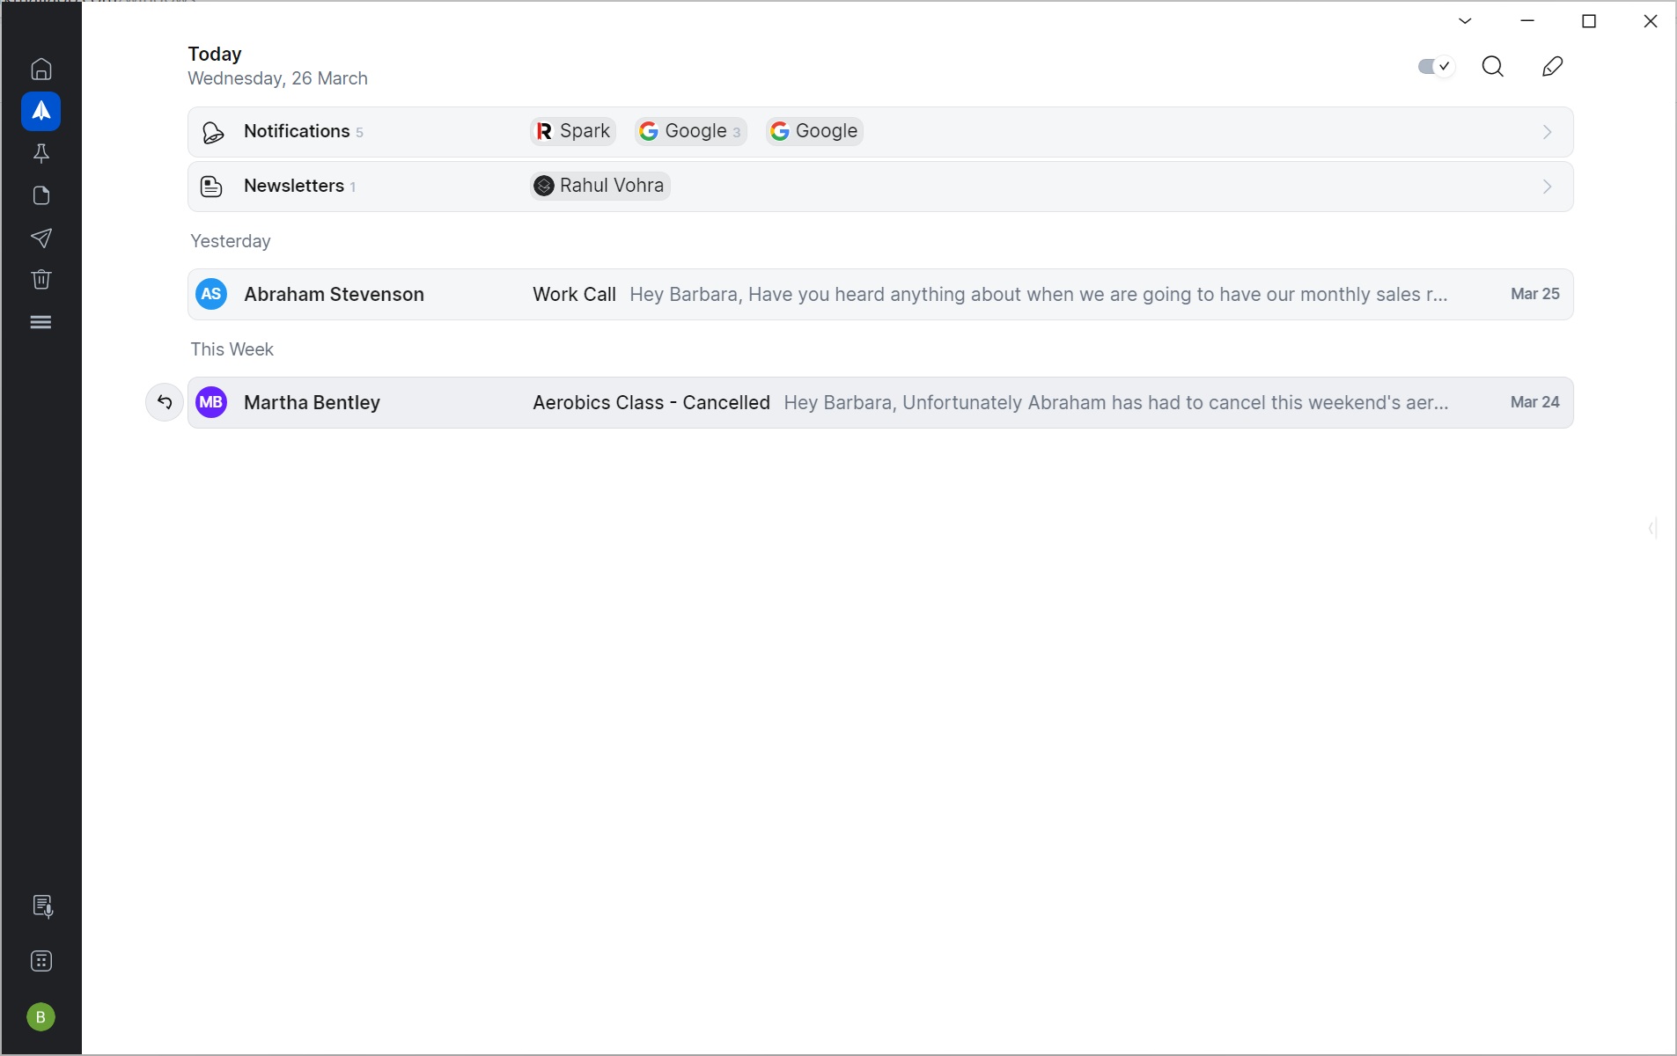Undo the Martha Bentley email action
The height and width of the screenshot is (1056, 1677).
(164, 402)
